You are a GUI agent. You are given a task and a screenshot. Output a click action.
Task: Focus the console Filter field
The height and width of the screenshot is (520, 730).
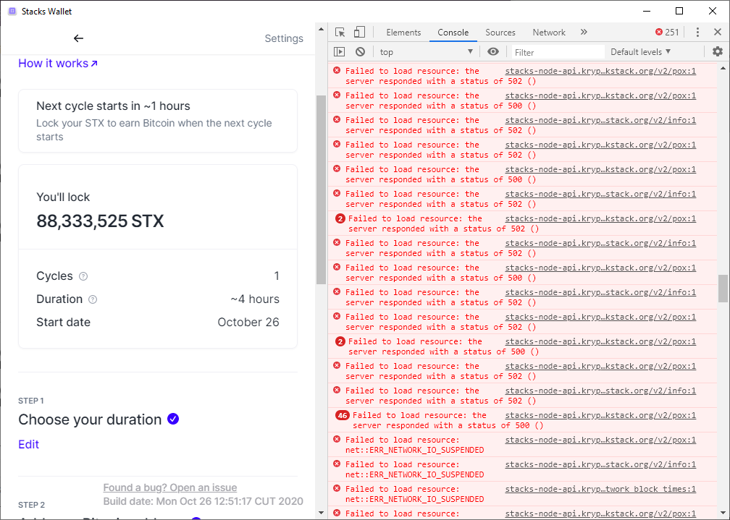click(558, 52)
